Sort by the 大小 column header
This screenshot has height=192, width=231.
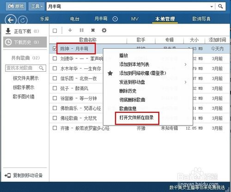click(x=194, y=40)
